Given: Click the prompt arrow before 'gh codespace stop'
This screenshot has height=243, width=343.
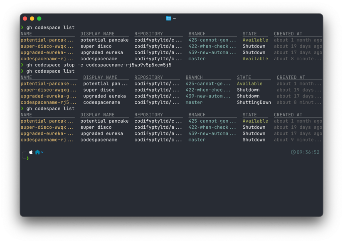Looking at the screenshot, I should pyautogui.click(x=22, y=65).
